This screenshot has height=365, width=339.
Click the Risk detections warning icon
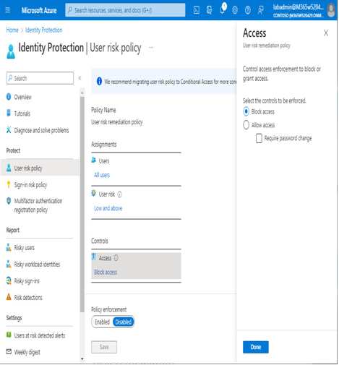[9, 297]
